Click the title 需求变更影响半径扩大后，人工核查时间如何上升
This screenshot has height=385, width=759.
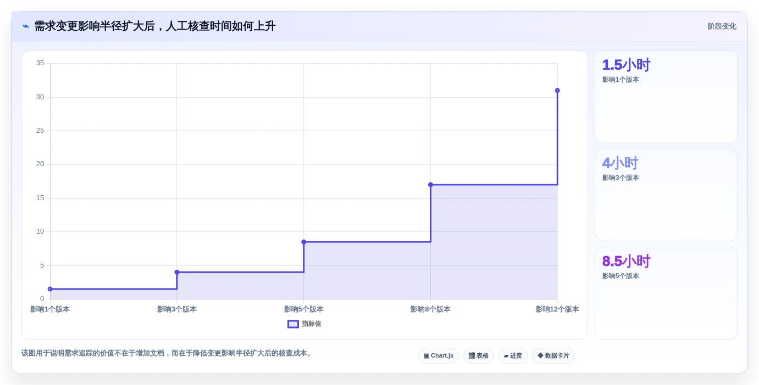155,26
